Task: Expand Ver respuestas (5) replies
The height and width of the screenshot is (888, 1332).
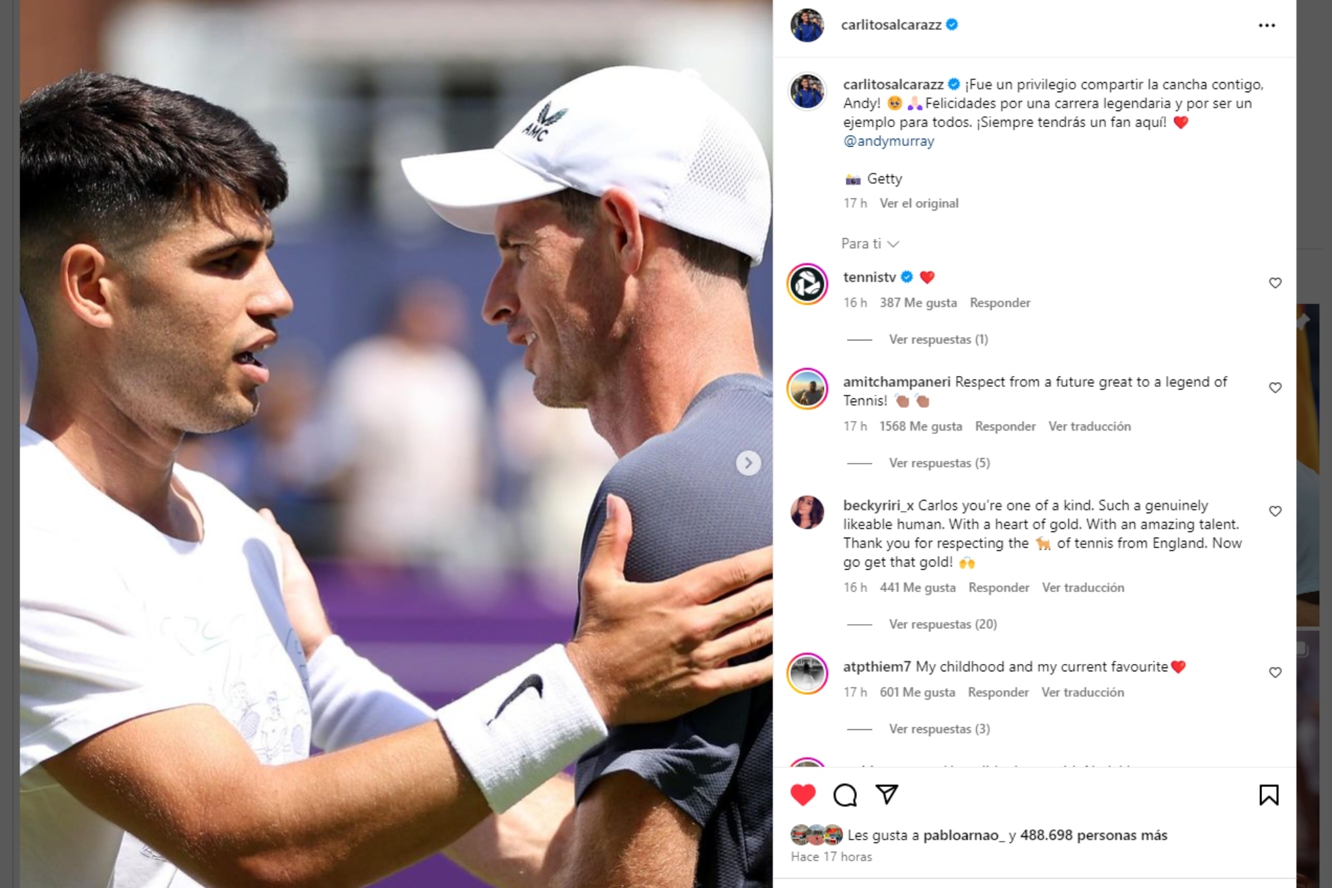Action: point(939,463)
